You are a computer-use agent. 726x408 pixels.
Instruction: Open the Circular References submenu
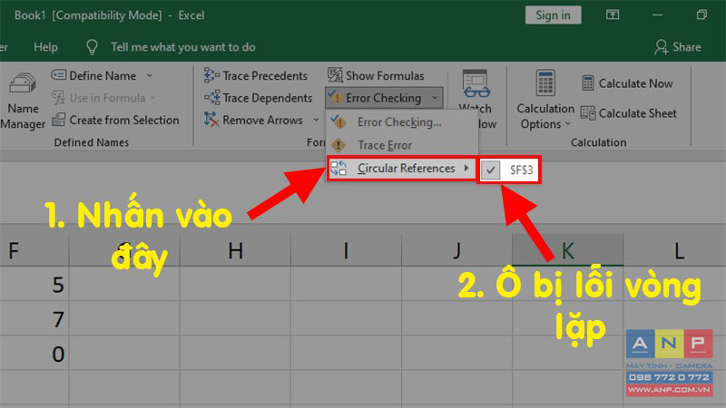[401, 169]
